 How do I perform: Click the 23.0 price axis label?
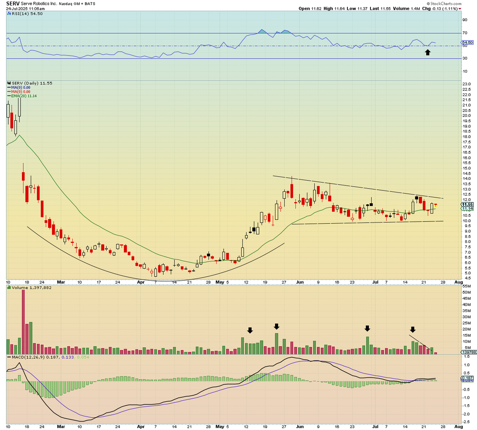point(467,84)
